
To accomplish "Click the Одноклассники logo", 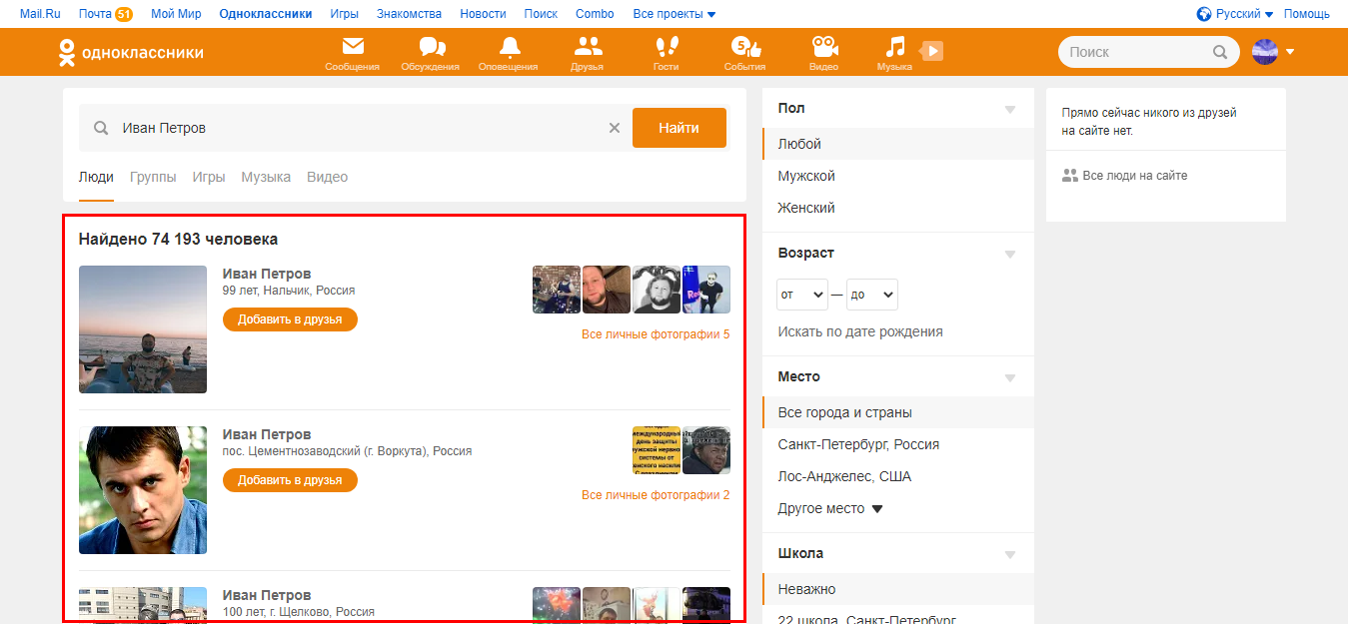I will 131,52.
